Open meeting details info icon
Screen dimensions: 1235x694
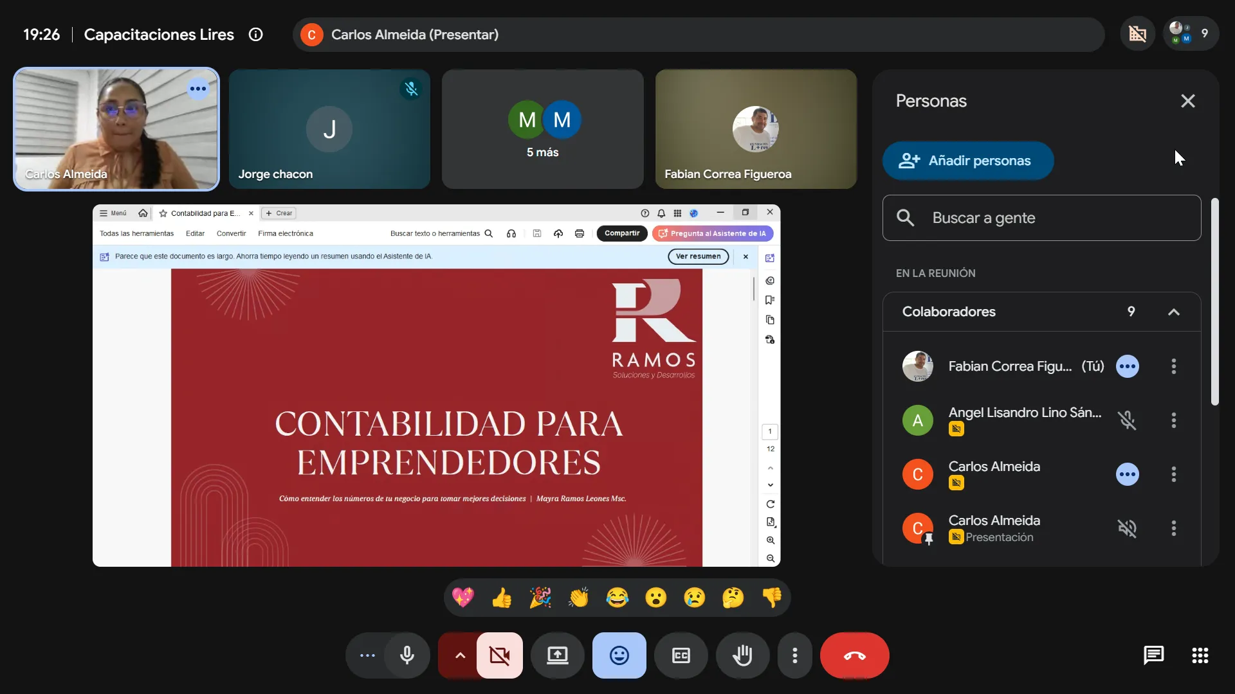tap(256, 35)
